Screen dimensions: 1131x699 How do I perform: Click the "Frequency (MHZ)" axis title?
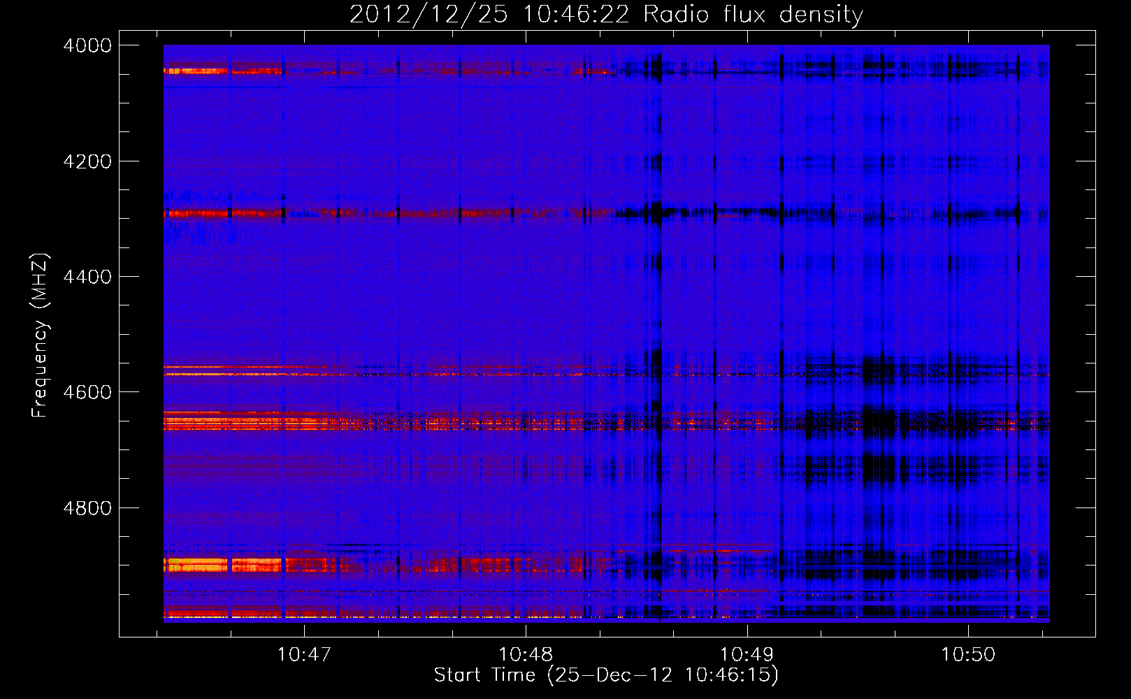[41, 335]
